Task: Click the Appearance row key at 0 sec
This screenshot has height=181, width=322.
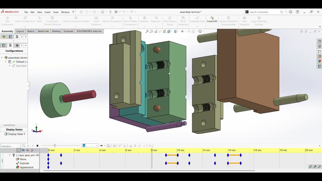Action: (x=48, y=167)
